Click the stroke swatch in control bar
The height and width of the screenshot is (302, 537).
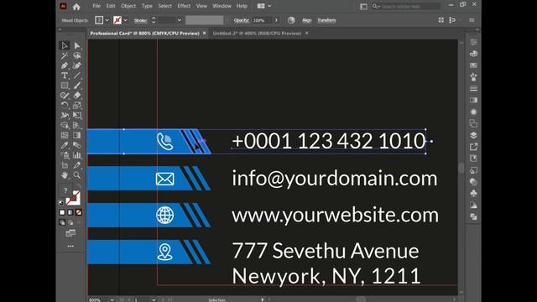(117, 20)
